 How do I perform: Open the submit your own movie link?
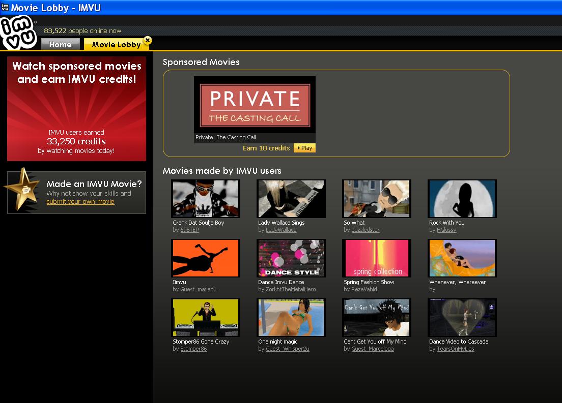click(x=80, y=201)
